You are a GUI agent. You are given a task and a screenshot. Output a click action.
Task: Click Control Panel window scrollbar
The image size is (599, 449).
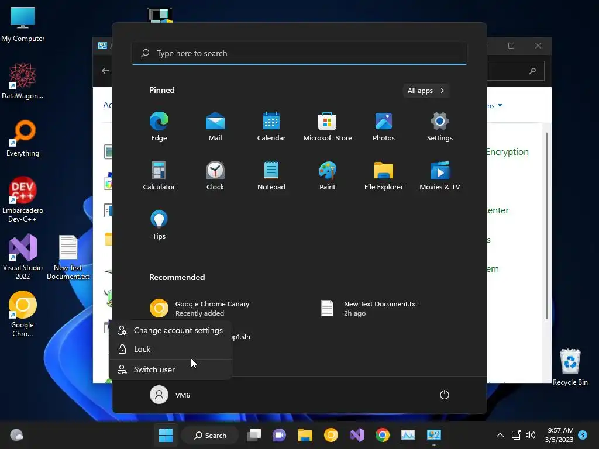pyautogui.click(x=547, y=225)
